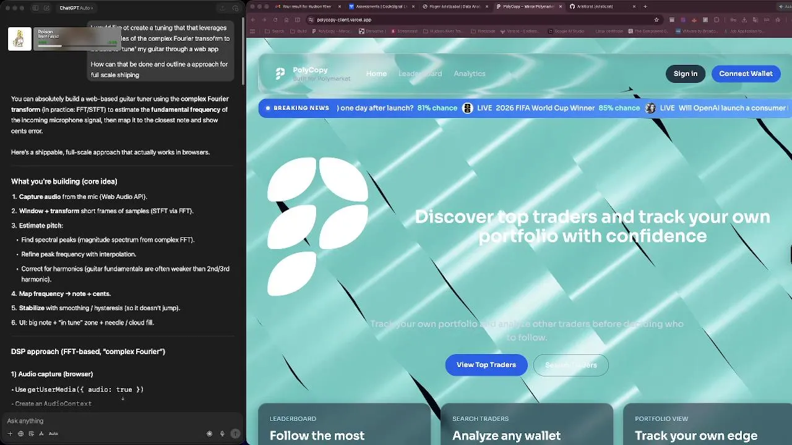Click the site info icon in the address bar
This screenshot has height=445, width=792.
coord(311,20)
